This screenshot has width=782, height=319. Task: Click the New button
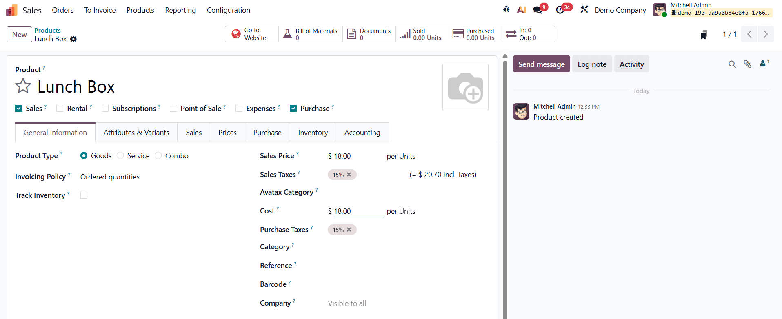point(19,34)
